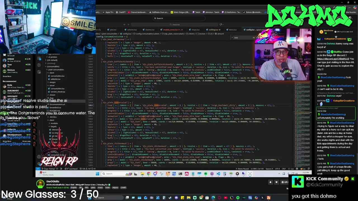The height and width of the screenshot is (201, 358).
Task: Click Feign-Testing branch in status bar
Action: (x=48, y=169)
